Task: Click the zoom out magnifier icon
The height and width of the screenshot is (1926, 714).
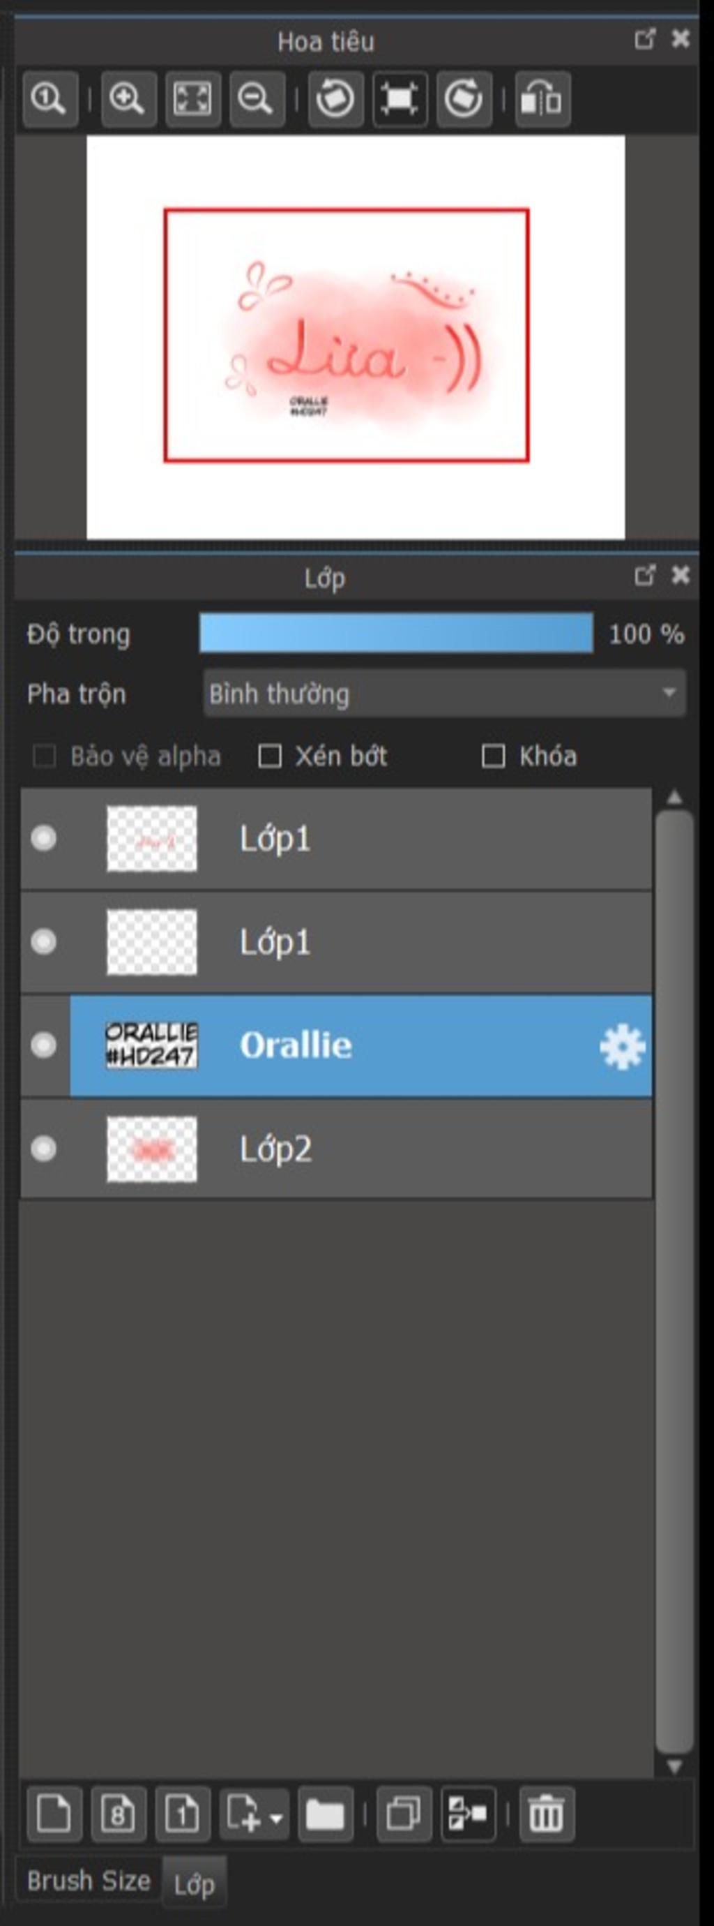Action: point(256,98)
